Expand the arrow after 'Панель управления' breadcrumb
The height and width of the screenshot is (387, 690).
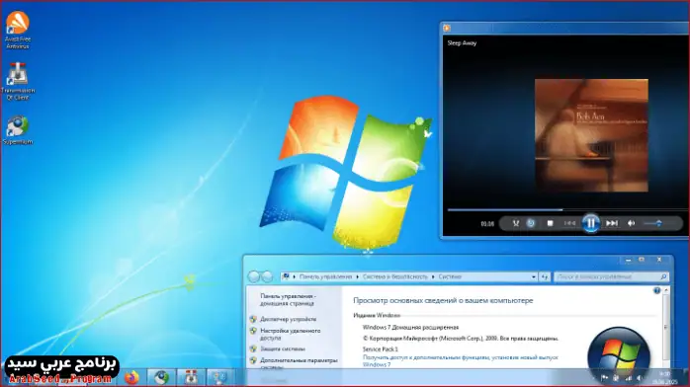(357, 276)
